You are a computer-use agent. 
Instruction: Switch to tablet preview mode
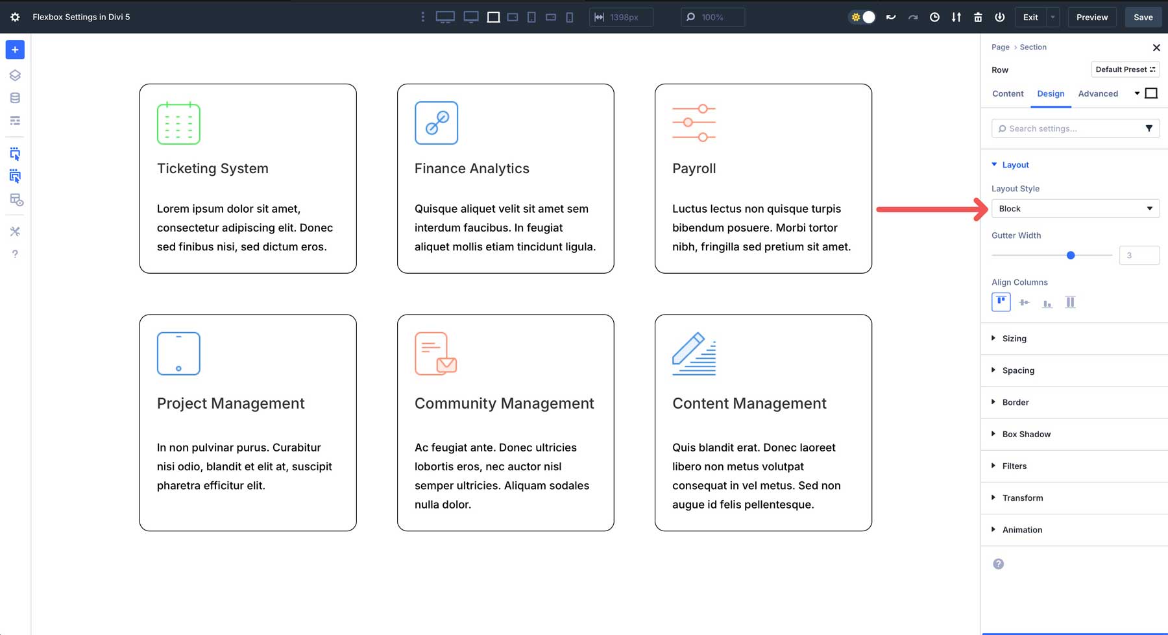[531, 18]
